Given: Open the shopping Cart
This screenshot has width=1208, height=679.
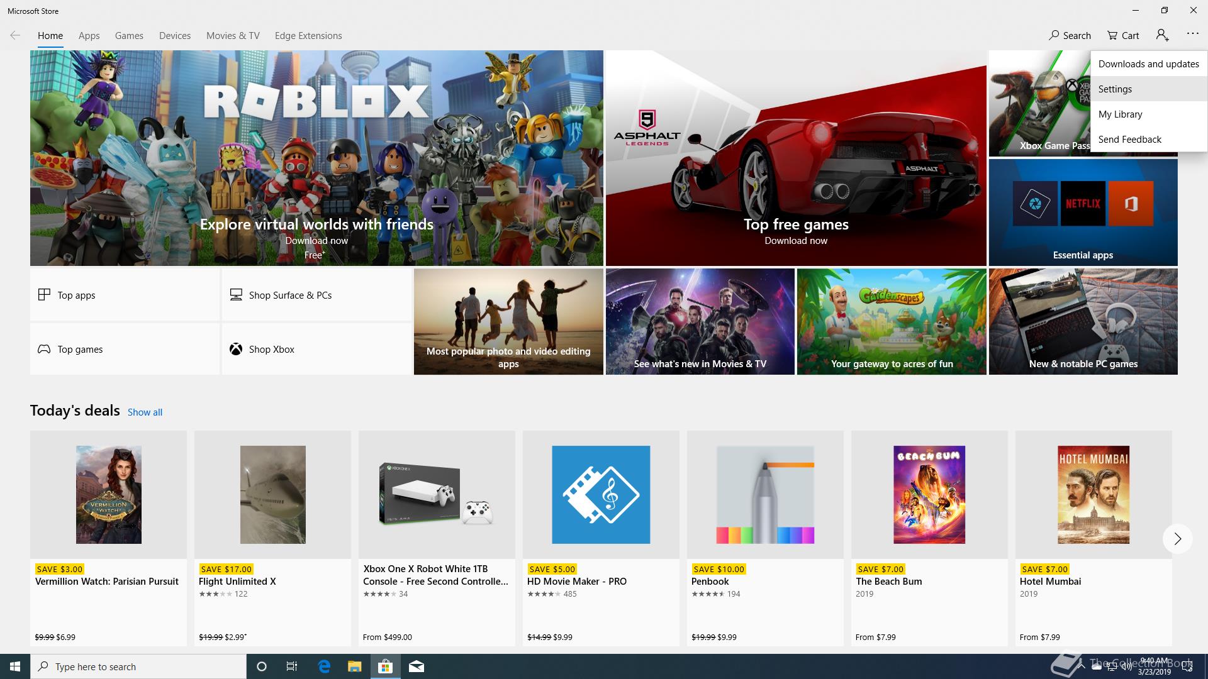Looking at the screenshot, I should [x=1123, y=35].
